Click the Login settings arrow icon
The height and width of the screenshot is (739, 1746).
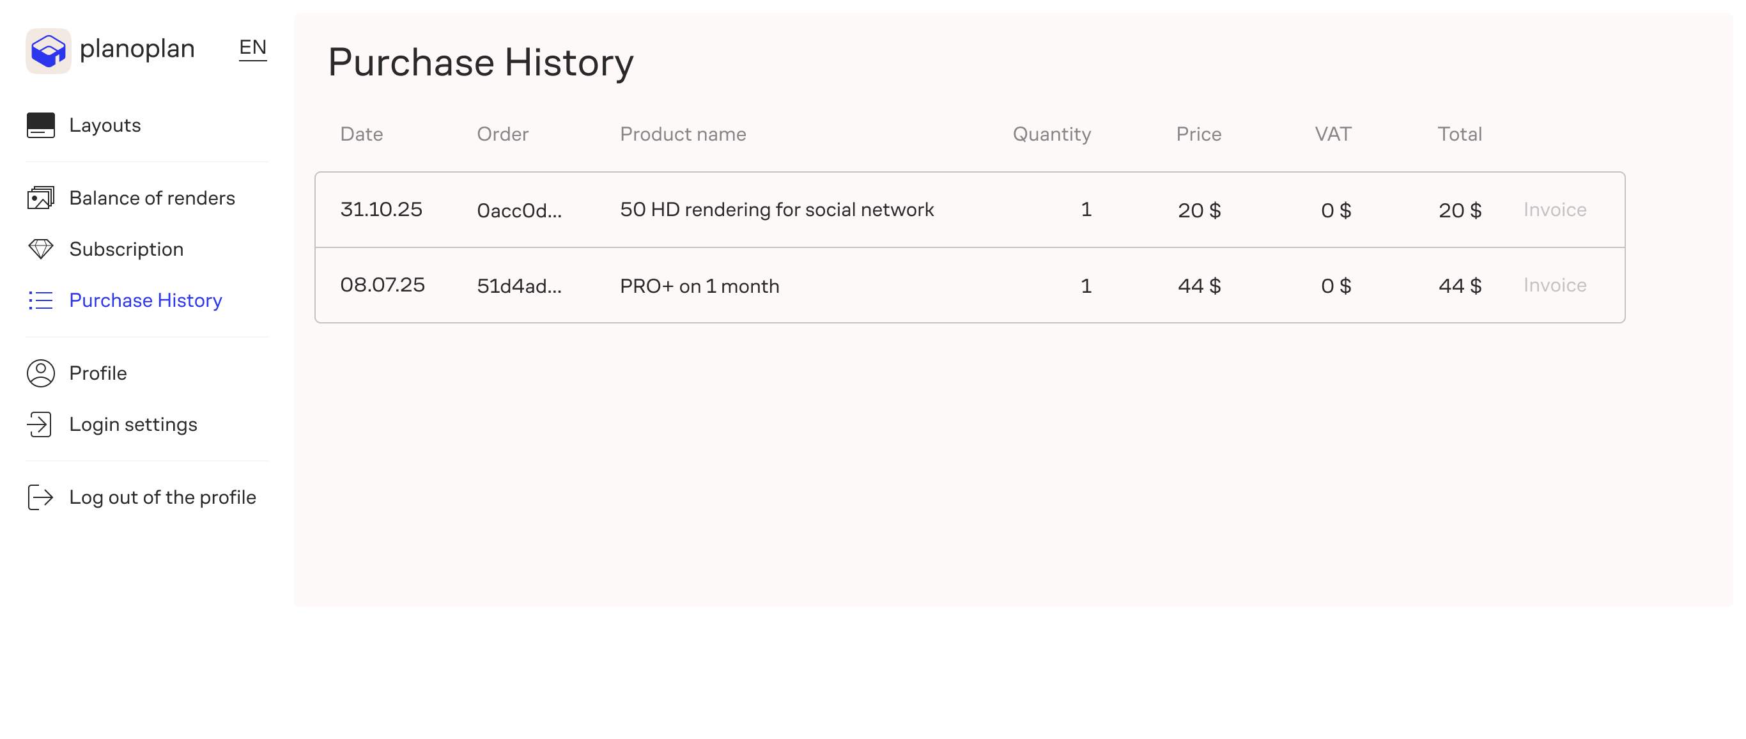pos(40,424)
